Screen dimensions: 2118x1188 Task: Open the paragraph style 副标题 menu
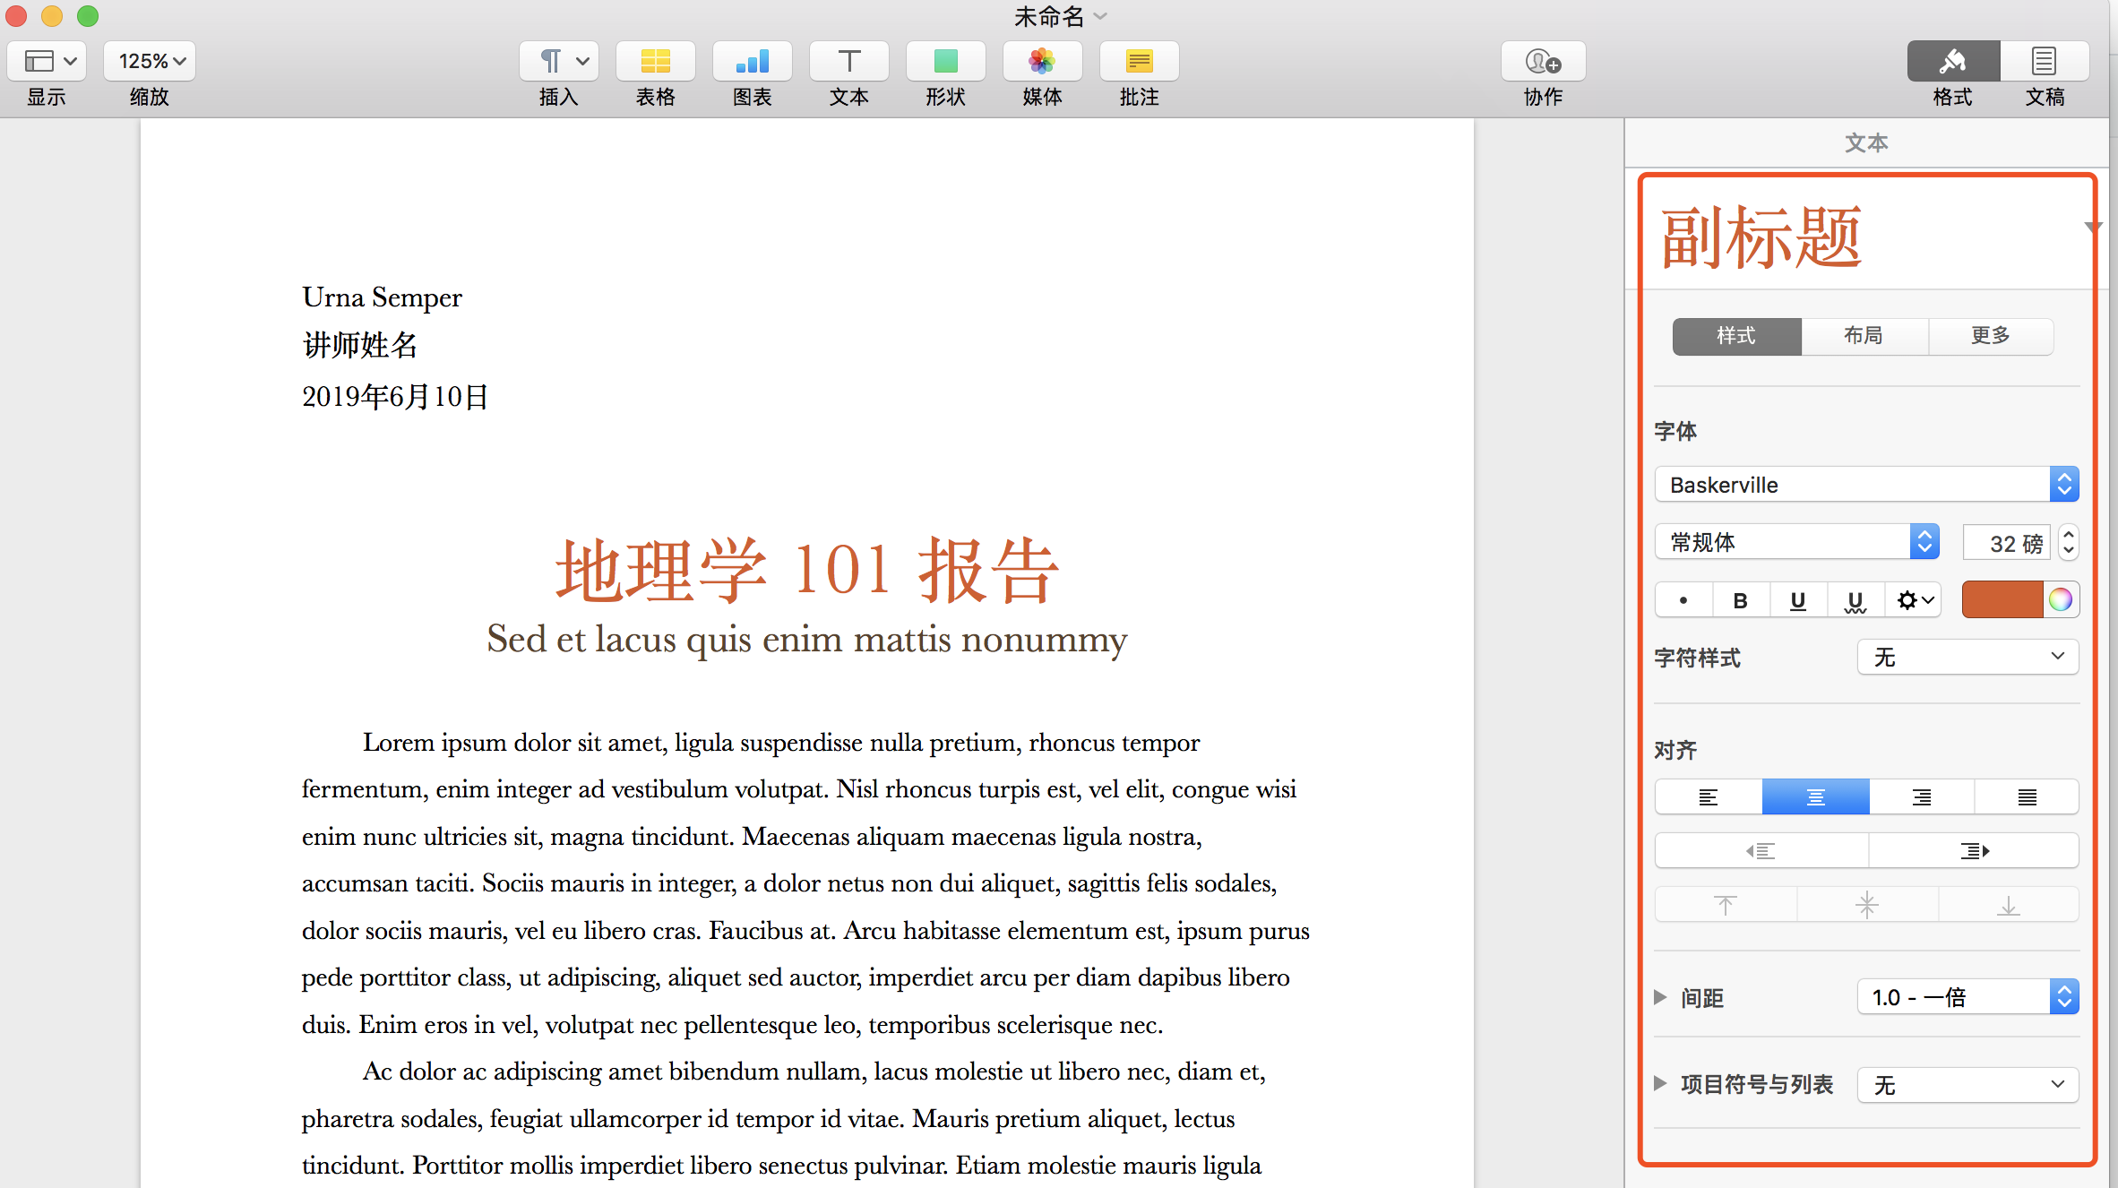2092,228
